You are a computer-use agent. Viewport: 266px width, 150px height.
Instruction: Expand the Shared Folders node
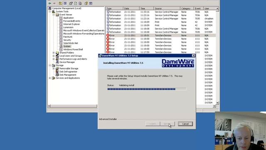point(54,53)
